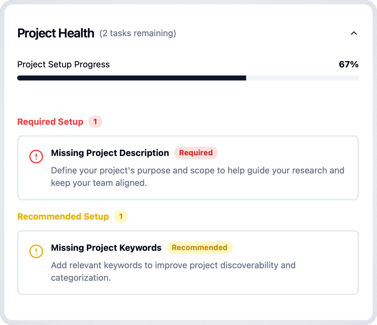Image resolution: width=377 pixels, height=325 pixels.
Task: Open the Missing Project Keywords card
Action: click(x=188, y=263)
